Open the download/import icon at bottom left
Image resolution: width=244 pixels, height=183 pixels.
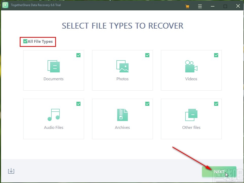tap(11, 171)
